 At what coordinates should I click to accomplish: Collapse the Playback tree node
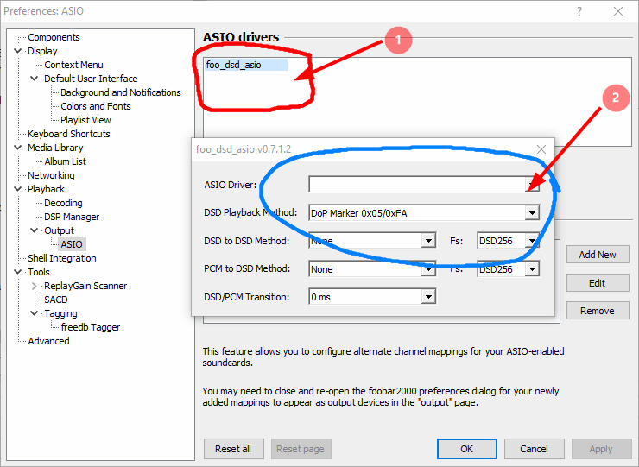pos(17,189)
